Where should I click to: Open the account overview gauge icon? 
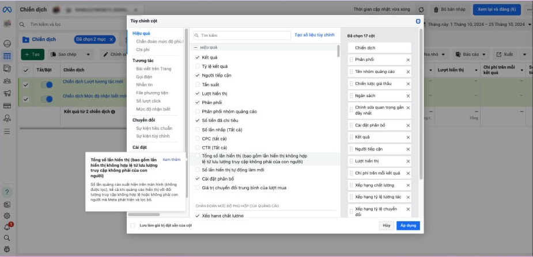point(7,43)
